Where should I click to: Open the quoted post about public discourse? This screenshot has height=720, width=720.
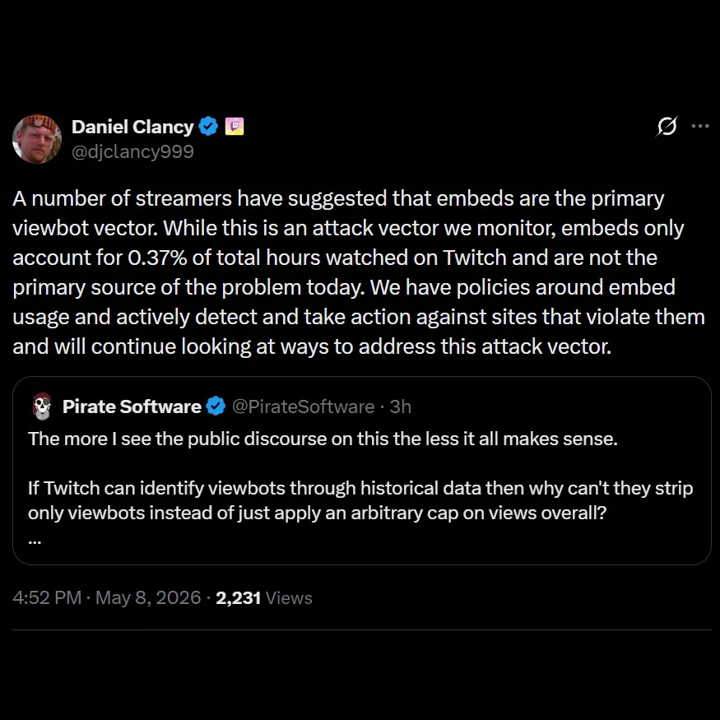pyautogui.click(x=362, y=471)
